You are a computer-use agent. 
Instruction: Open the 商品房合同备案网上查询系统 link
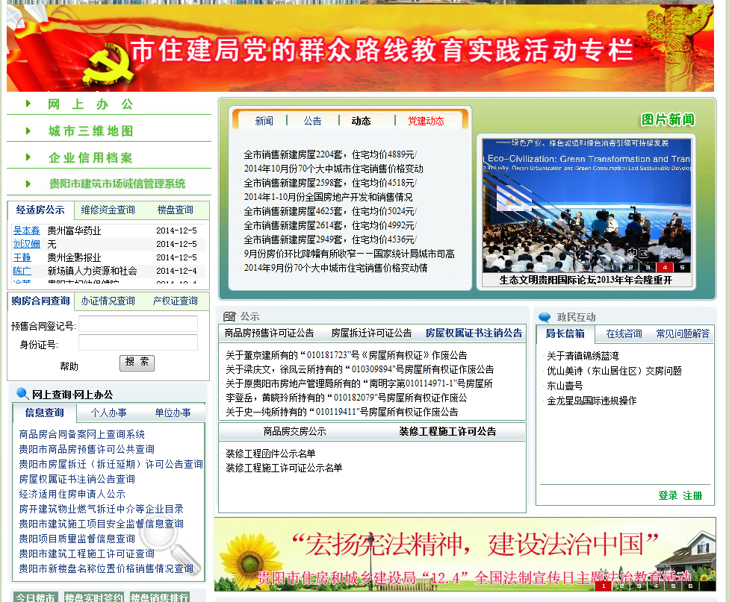82,434
